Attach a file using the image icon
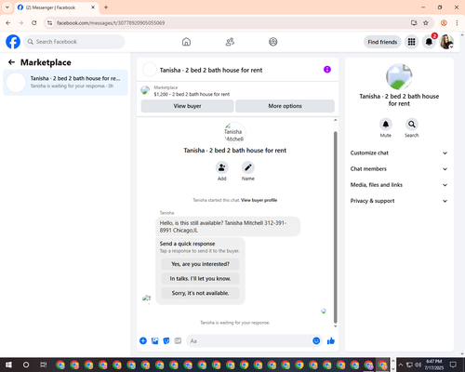 pos(154,341)
